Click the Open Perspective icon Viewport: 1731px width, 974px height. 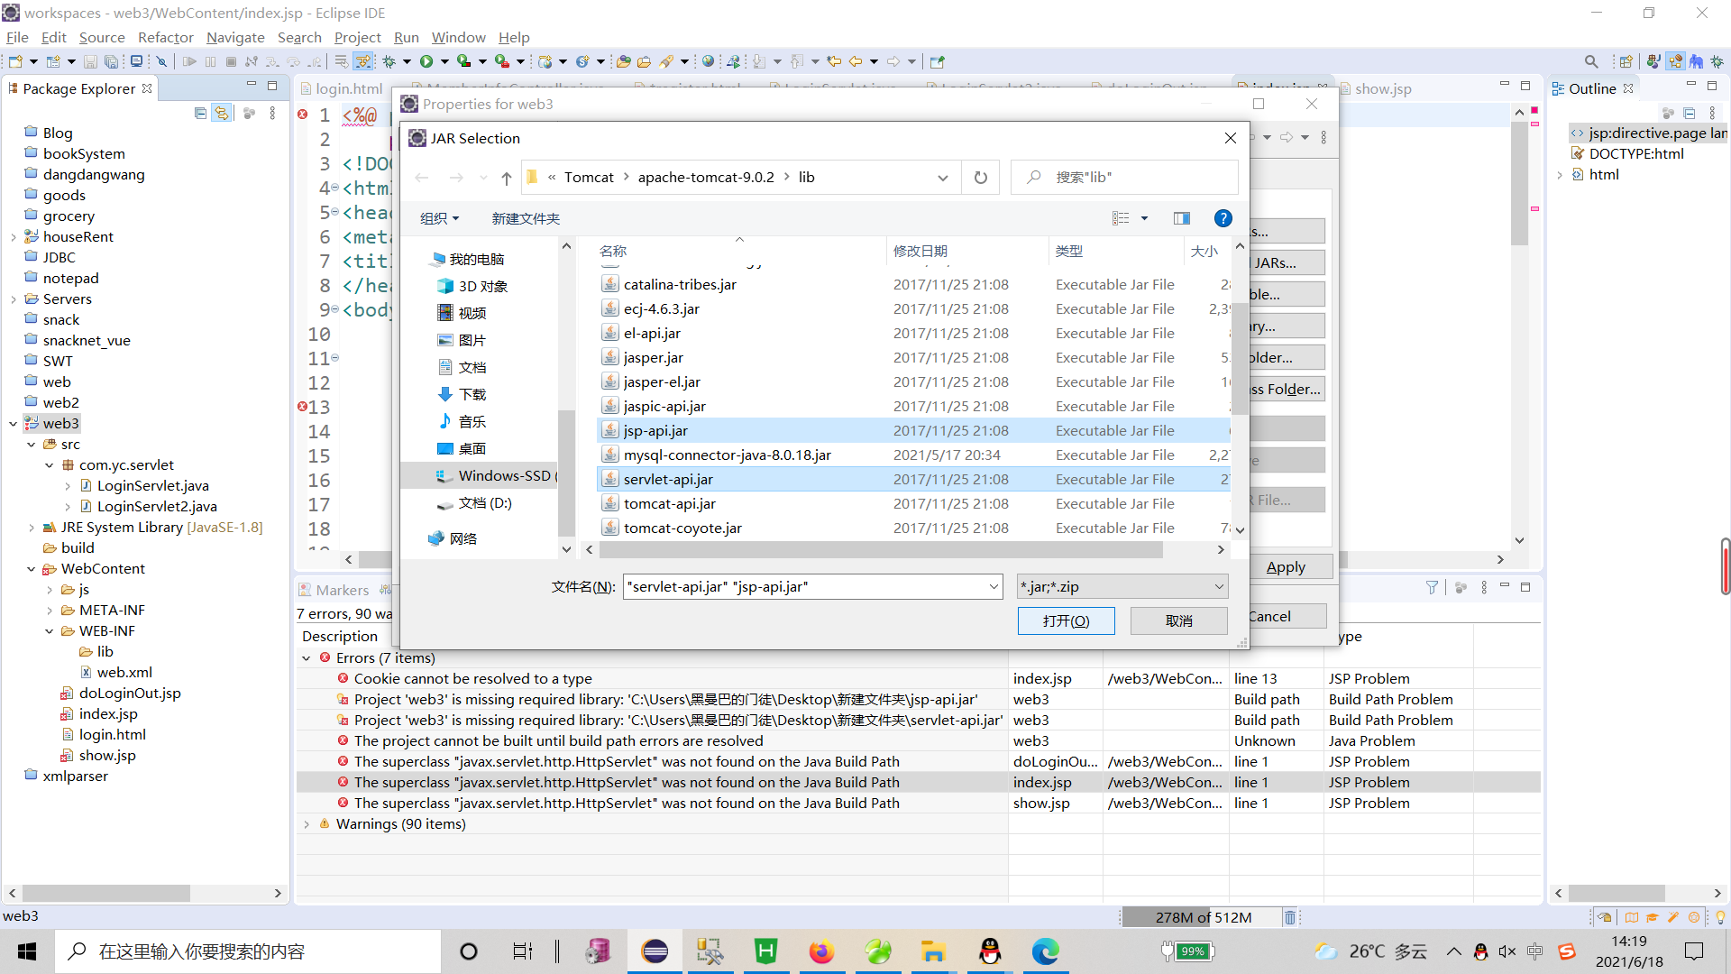(1626, 61)
